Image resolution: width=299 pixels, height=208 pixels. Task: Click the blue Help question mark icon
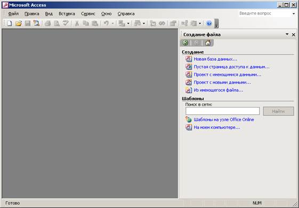click(x=209, y=23)
